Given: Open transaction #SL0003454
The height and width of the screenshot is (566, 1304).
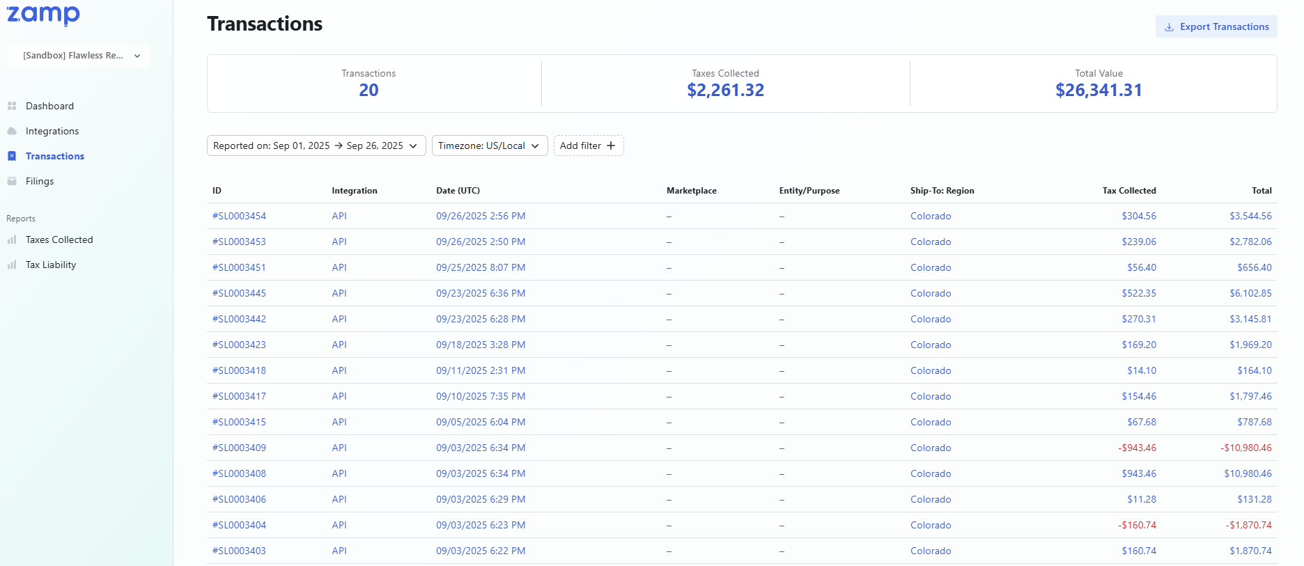Looking at the screenshot, I should (x=239, y=216).
